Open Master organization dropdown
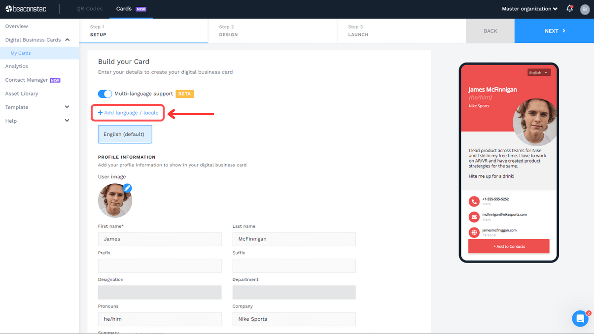The width and height of the screenshot is (594, 334). (x=529, y=9)
